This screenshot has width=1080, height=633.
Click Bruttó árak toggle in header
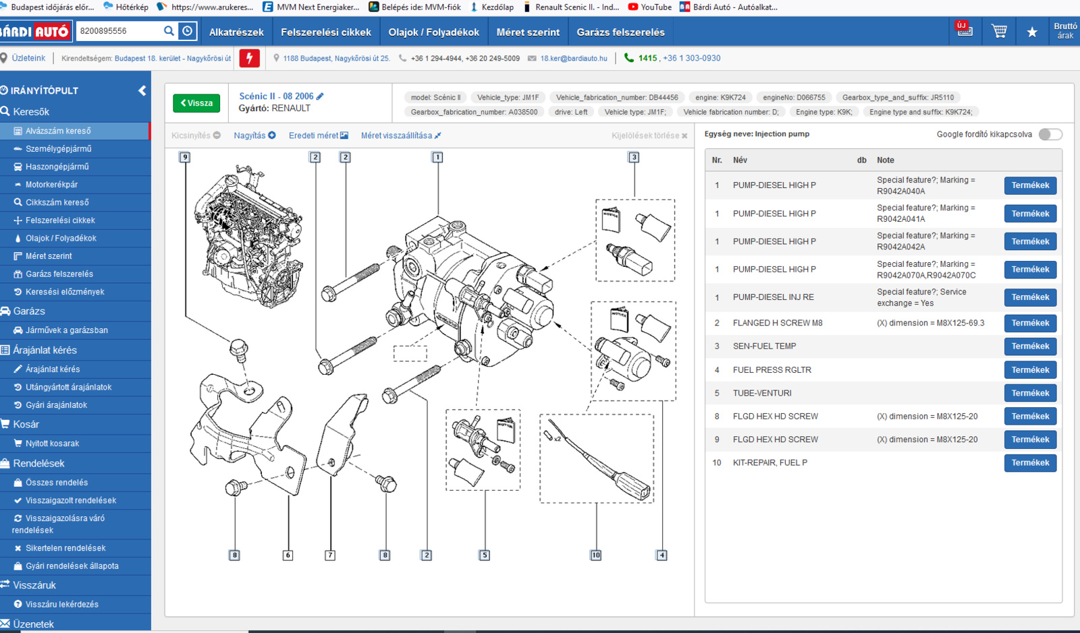pyautogui.click(x=1065, y=31)
